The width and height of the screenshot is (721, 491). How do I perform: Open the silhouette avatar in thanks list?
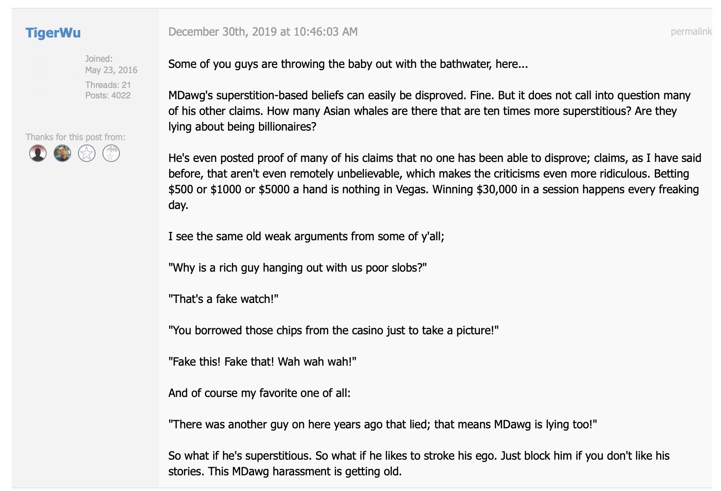pyautogui.click(x=38, y=153)
